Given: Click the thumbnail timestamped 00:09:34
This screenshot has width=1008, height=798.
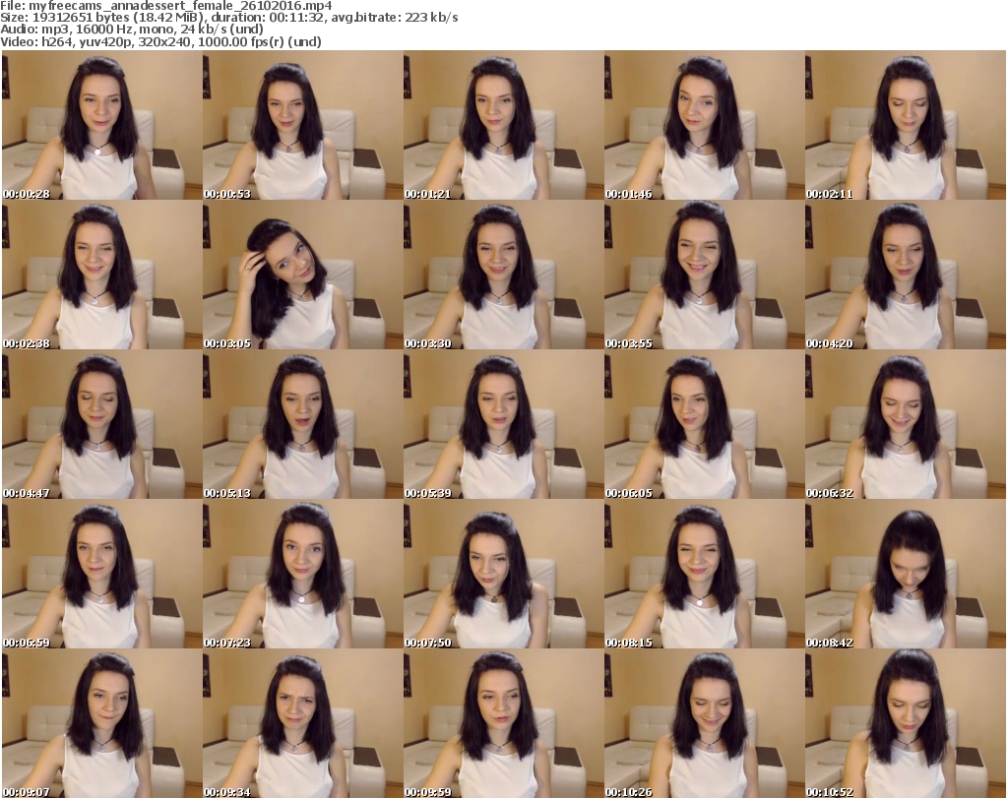Looking at the screenshot, I should click(x=302, y=723).
